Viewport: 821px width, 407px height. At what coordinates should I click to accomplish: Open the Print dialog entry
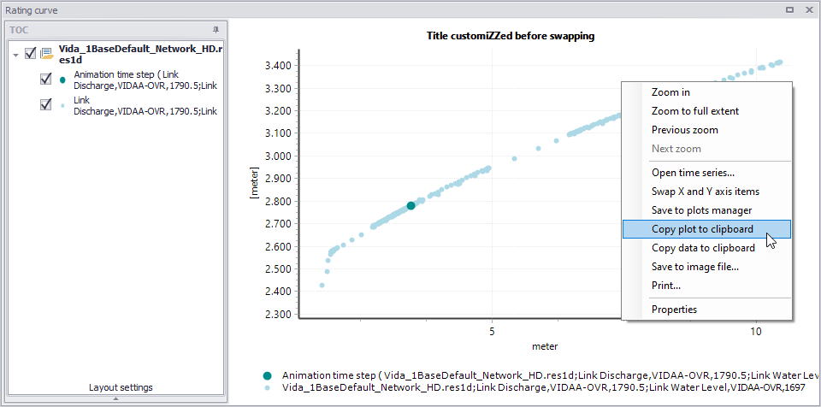point(666,286)
